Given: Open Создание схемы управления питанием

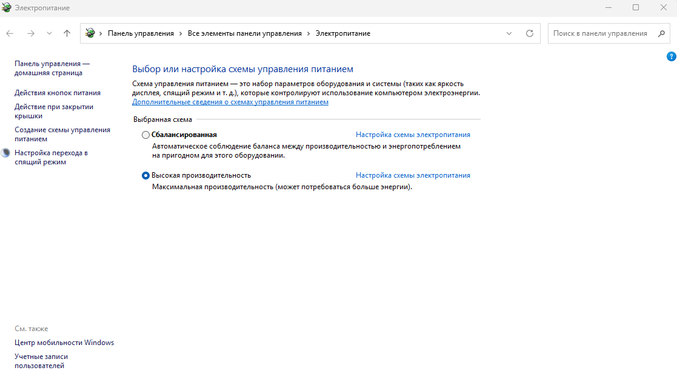Looking at the screenshot, I should [62, 134].
